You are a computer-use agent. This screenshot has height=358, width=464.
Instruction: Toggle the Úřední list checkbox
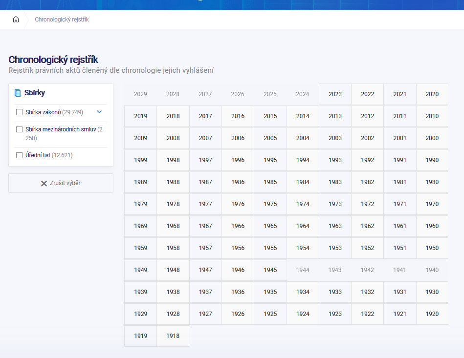click(x=20, y=155)
